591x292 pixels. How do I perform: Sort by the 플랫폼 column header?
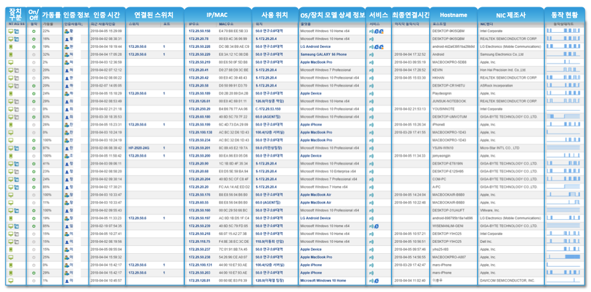pyautogui.click(x=304, y=24)
